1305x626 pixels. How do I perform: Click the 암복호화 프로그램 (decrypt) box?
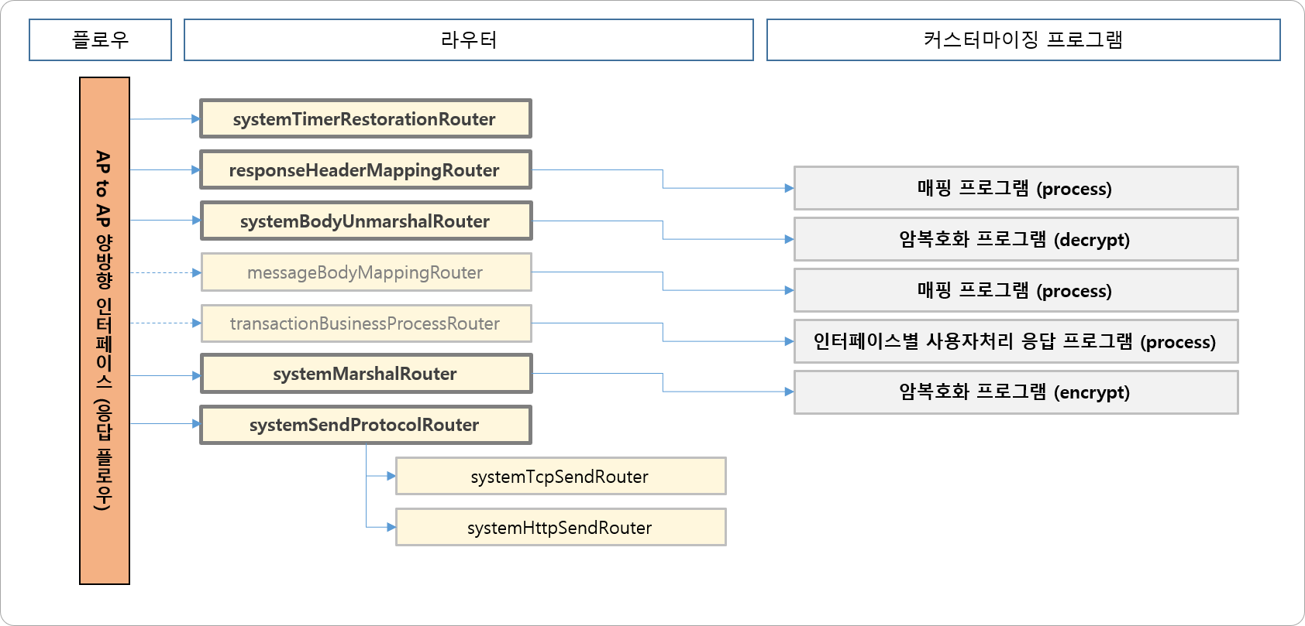1016,239
